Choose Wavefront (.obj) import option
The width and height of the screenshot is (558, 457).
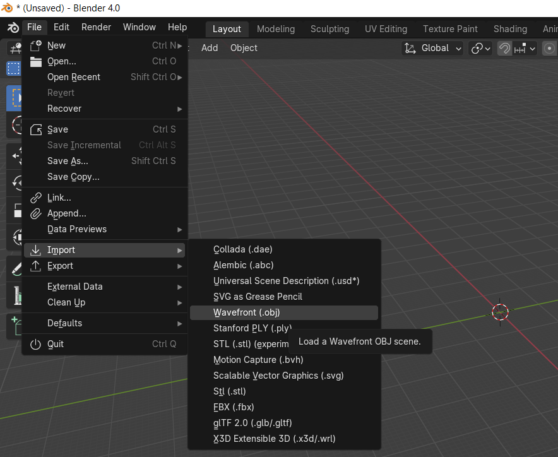284,312
